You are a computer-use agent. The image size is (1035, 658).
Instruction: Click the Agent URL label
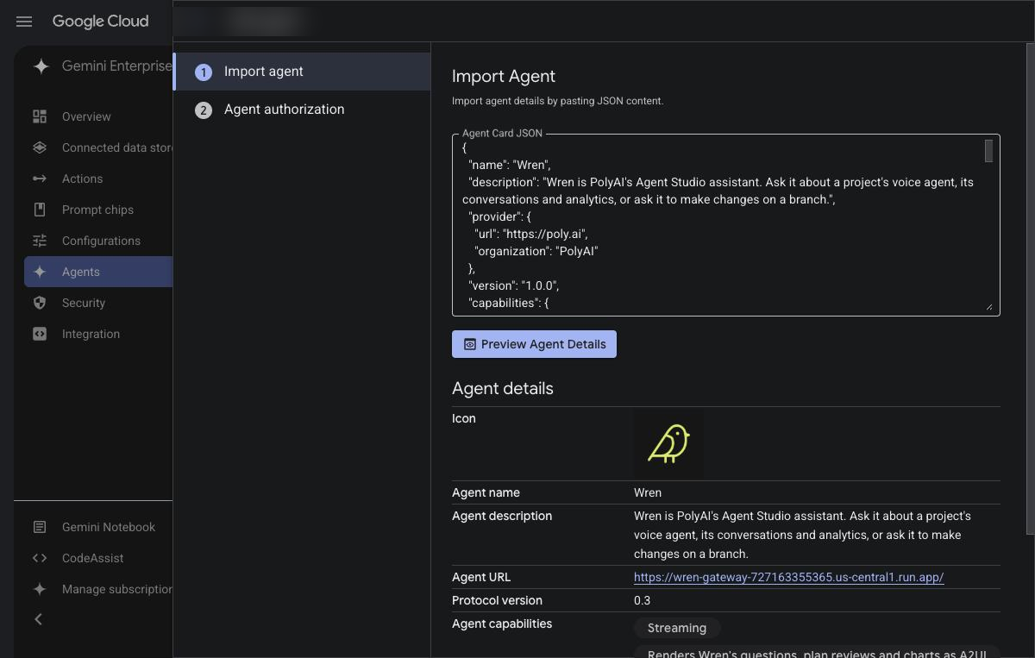[x=481, y=577]
